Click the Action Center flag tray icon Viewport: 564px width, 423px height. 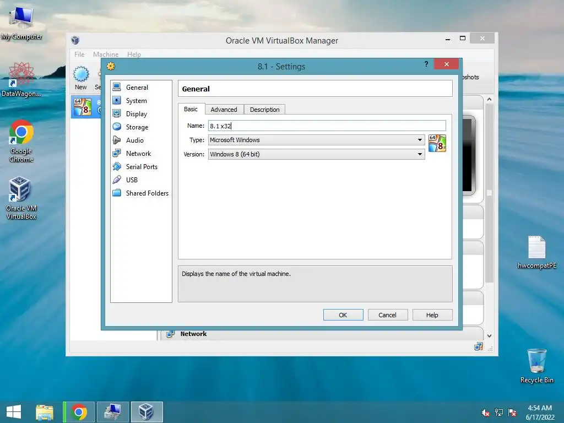(512, 413)
